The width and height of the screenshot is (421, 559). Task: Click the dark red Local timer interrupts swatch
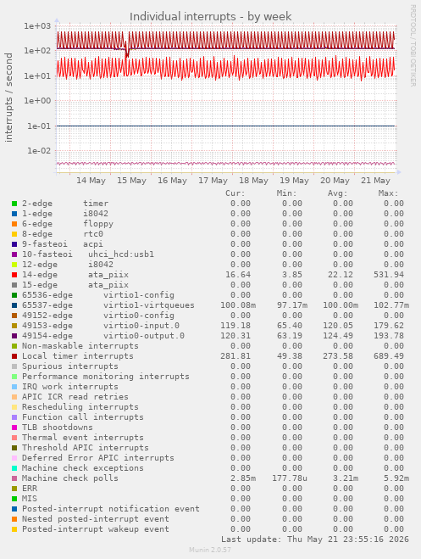[x=14, y=356]
